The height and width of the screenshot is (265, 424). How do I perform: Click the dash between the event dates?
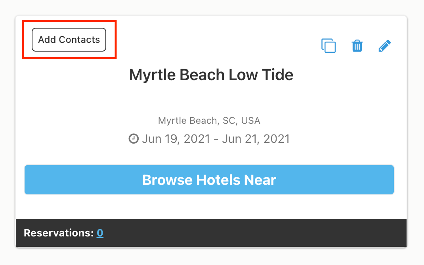tap(216, 140)
